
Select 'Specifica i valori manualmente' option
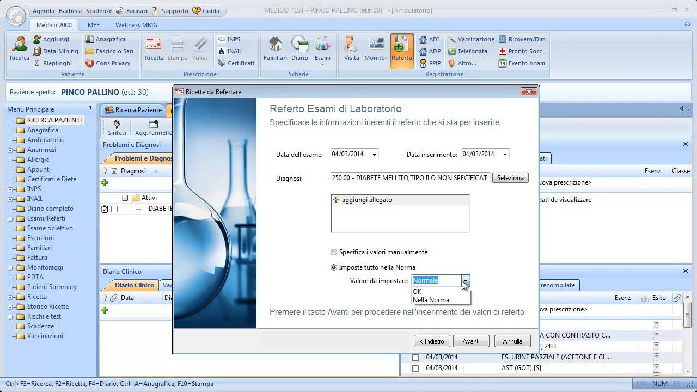pos(334,252)
